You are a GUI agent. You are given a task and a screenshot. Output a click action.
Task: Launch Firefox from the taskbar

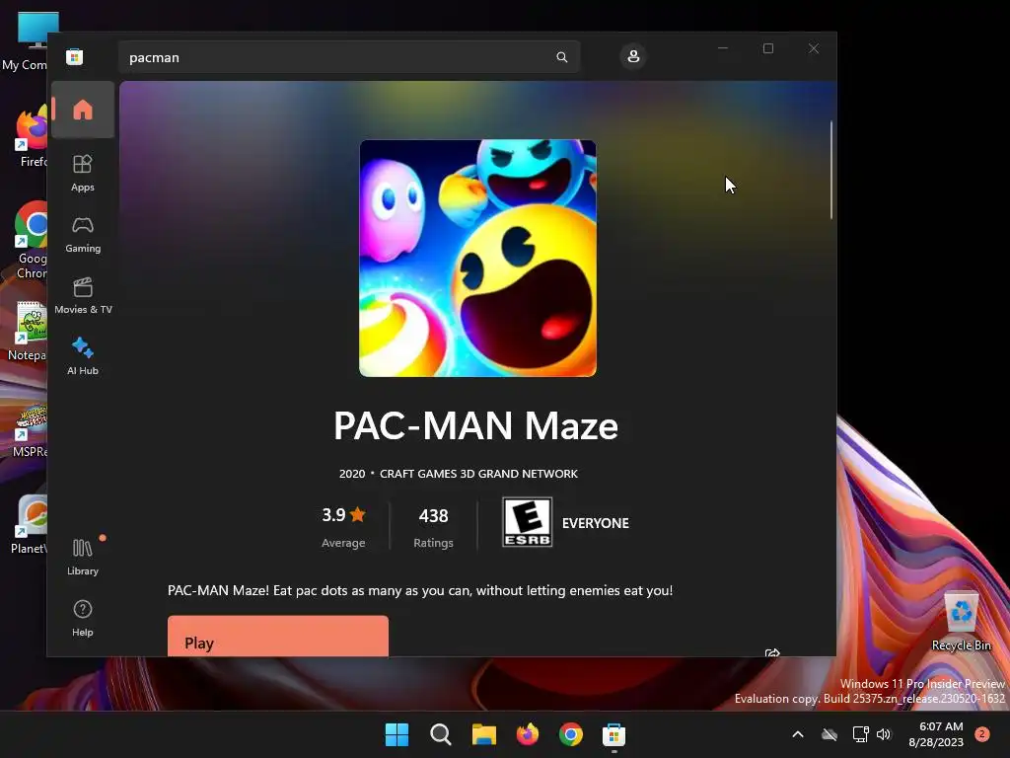point(528,734)
